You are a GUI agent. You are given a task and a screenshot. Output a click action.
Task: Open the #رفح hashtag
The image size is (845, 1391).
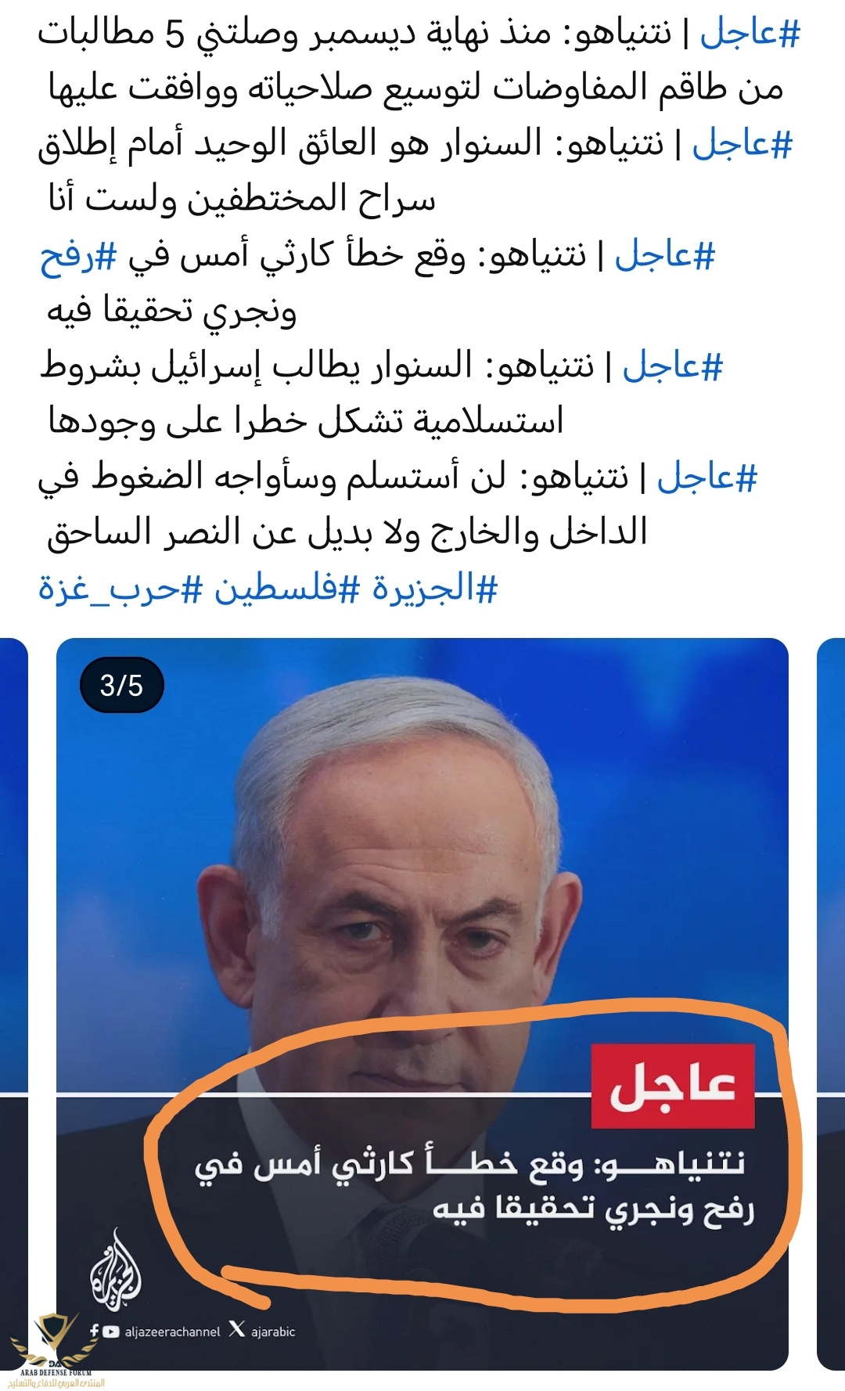78,255
